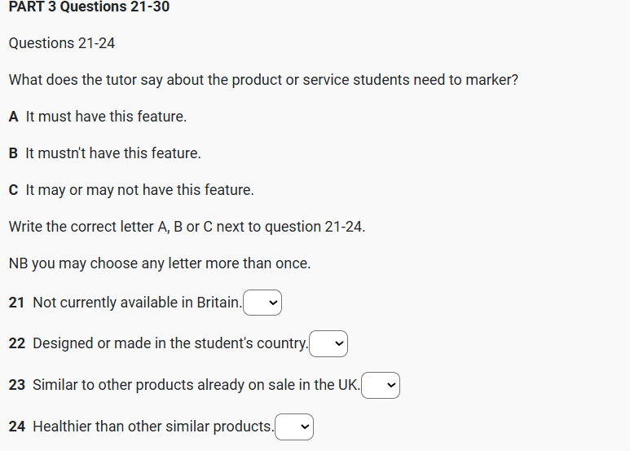
Task: Click the 'Questions 21-24' subheading
Action: 62,43
